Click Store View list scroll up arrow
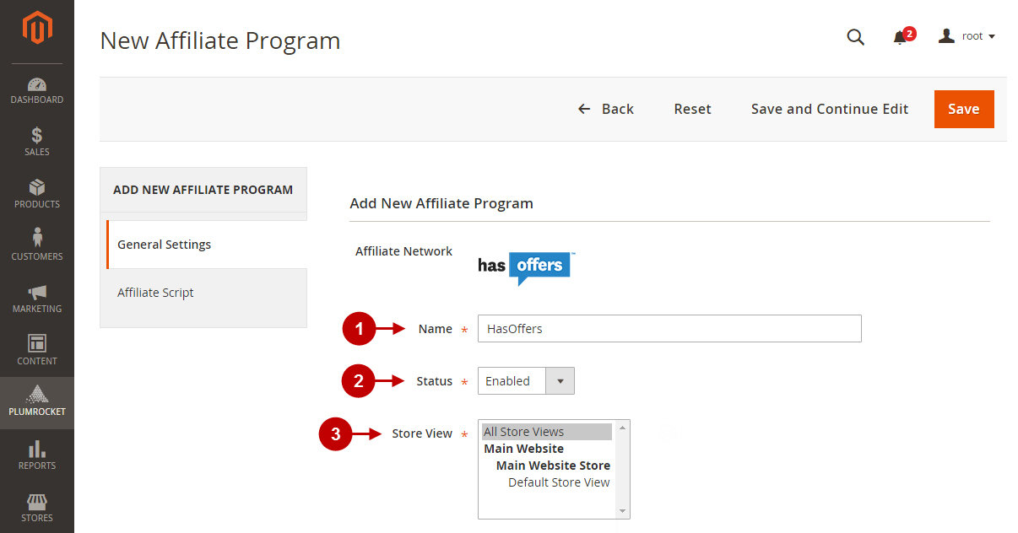This screenshot has height=533, width=1018. 623,428
